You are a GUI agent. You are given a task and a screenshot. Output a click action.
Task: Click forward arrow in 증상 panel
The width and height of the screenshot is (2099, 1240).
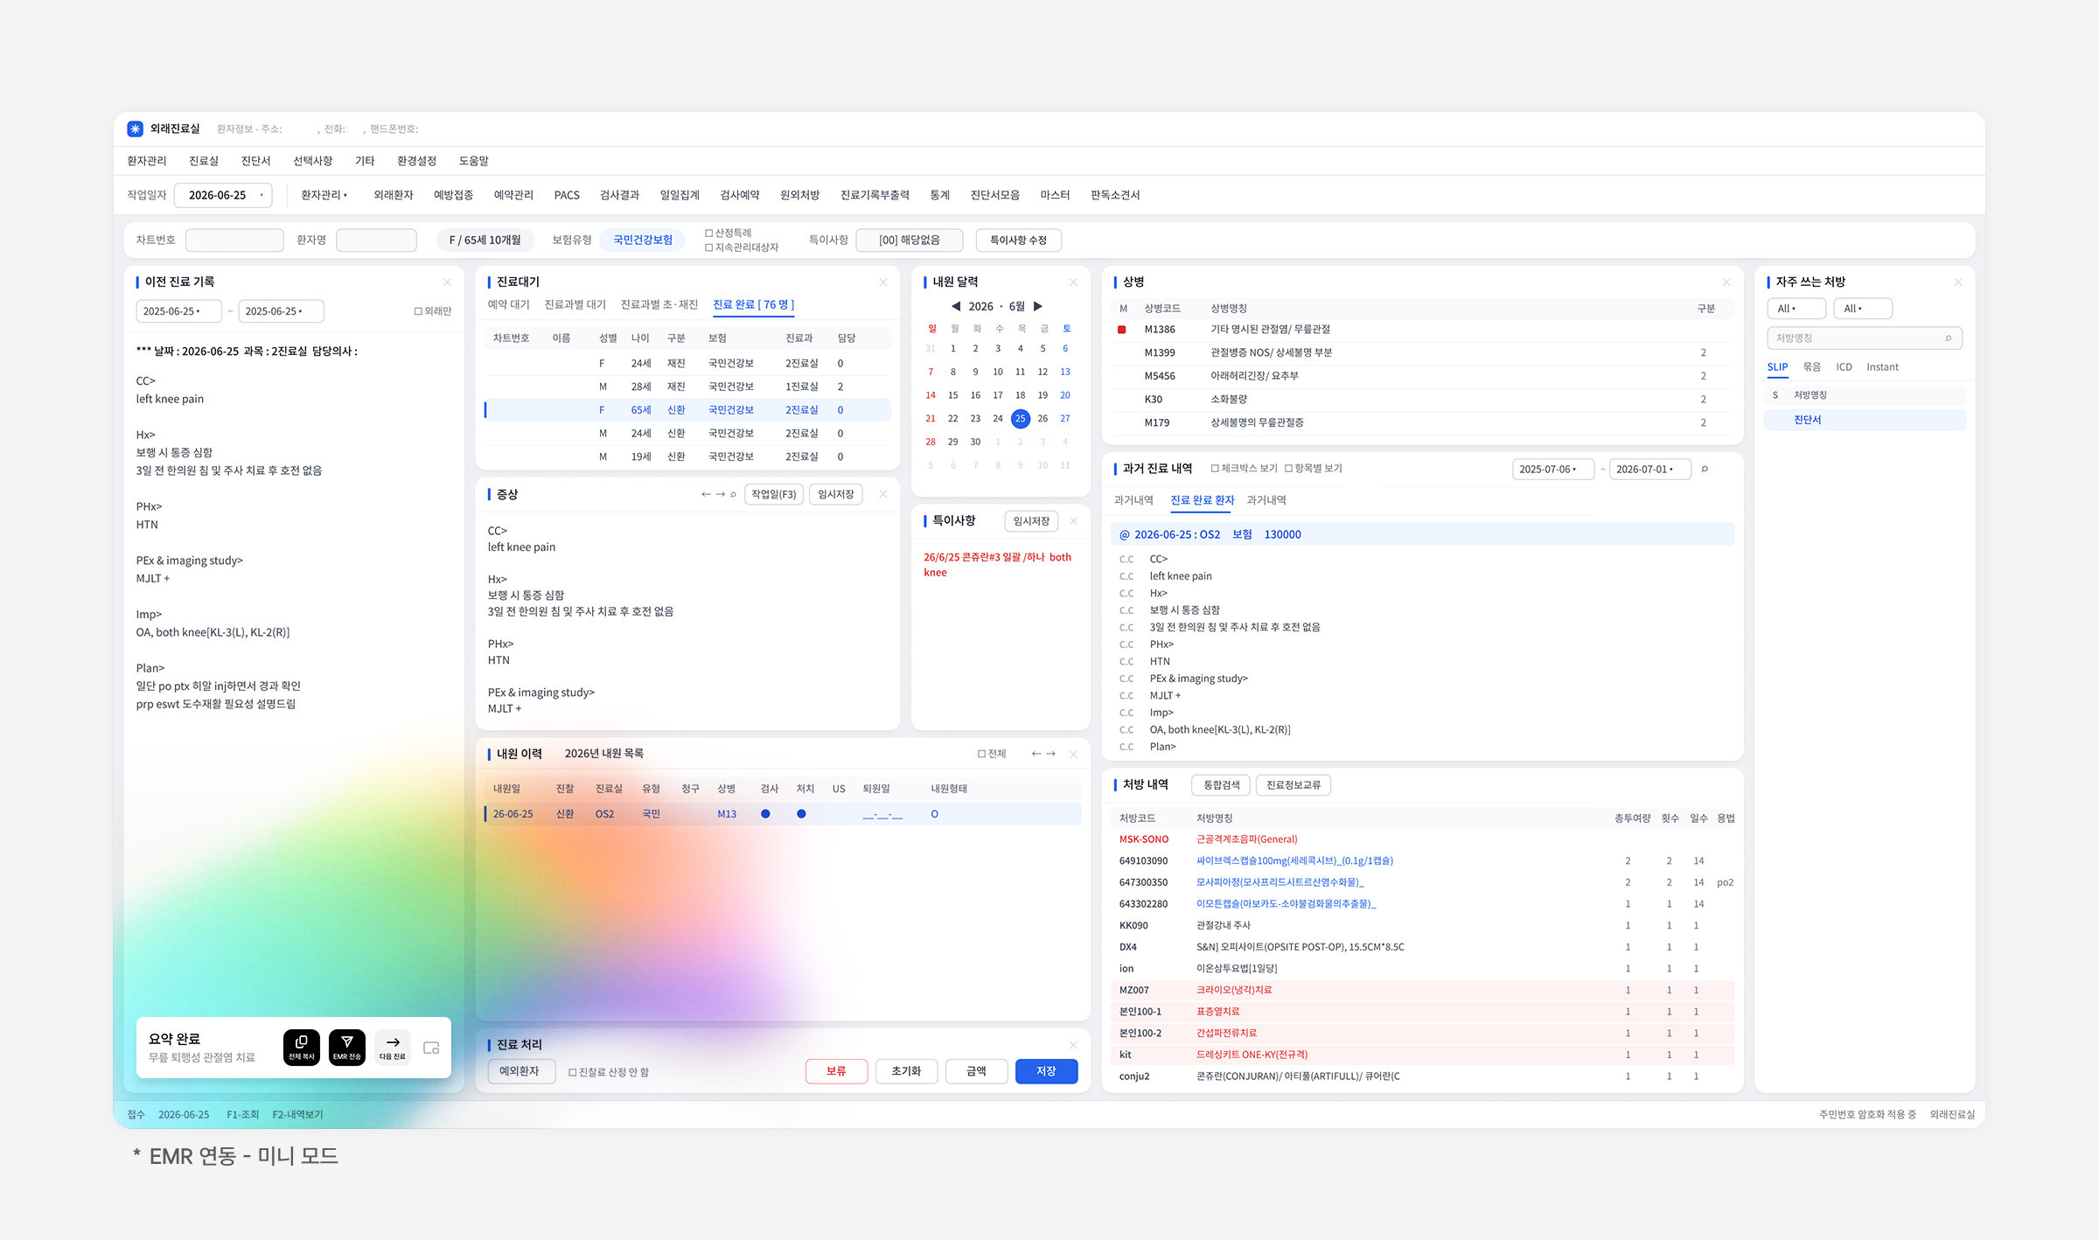[x=721, y=494]
